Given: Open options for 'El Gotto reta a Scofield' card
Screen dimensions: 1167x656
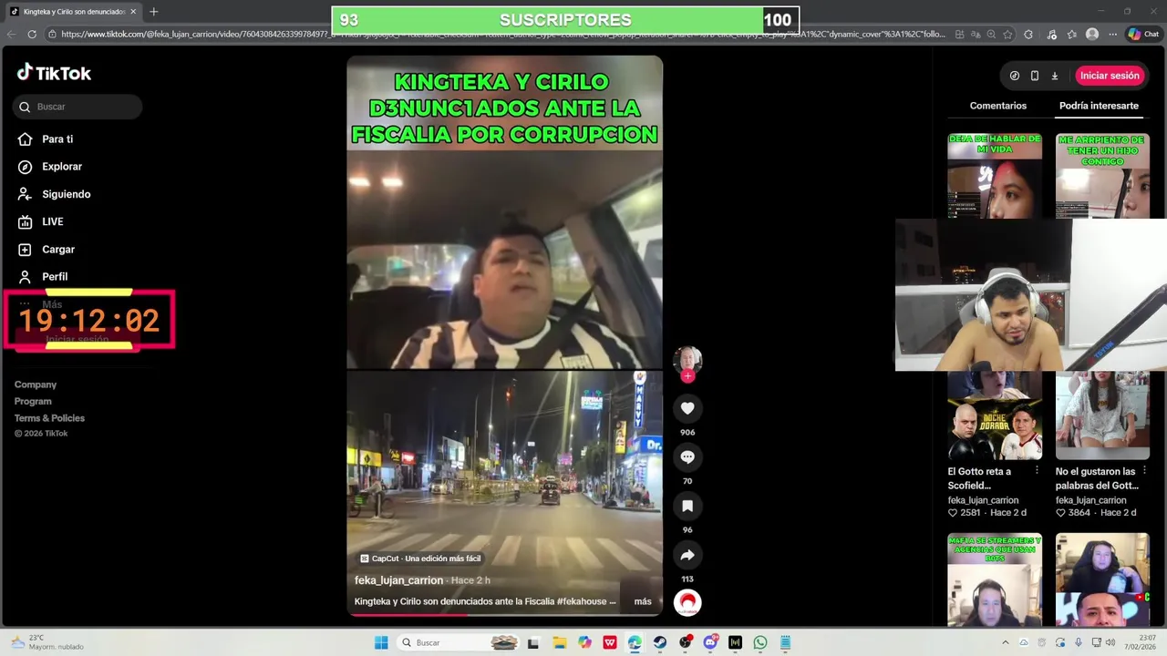Looking at the screenshot, I should 1037,471.
